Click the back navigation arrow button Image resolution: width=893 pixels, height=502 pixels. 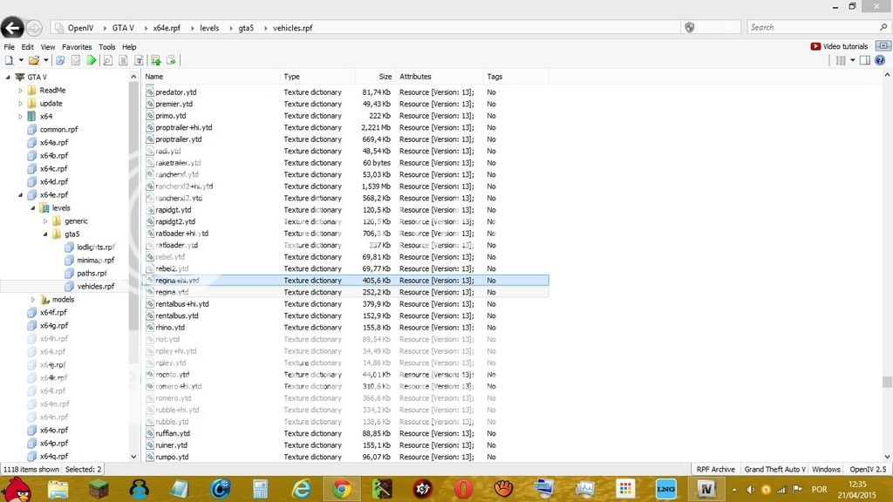click(x=12, y=28)
